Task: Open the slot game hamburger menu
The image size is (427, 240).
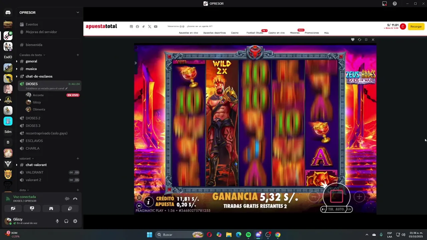Action: coord(139,198)
